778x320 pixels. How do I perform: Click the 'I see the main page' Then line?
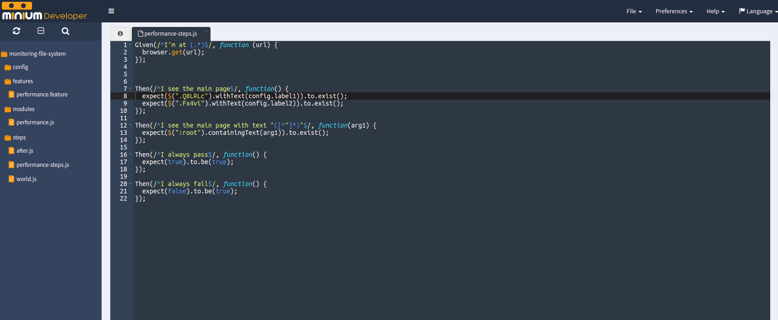pyautogui.click(x=212, y=89)
